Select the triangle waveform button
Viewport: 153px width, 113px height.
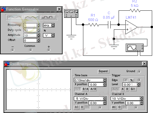pyautogui.click(x=31, y=17)
